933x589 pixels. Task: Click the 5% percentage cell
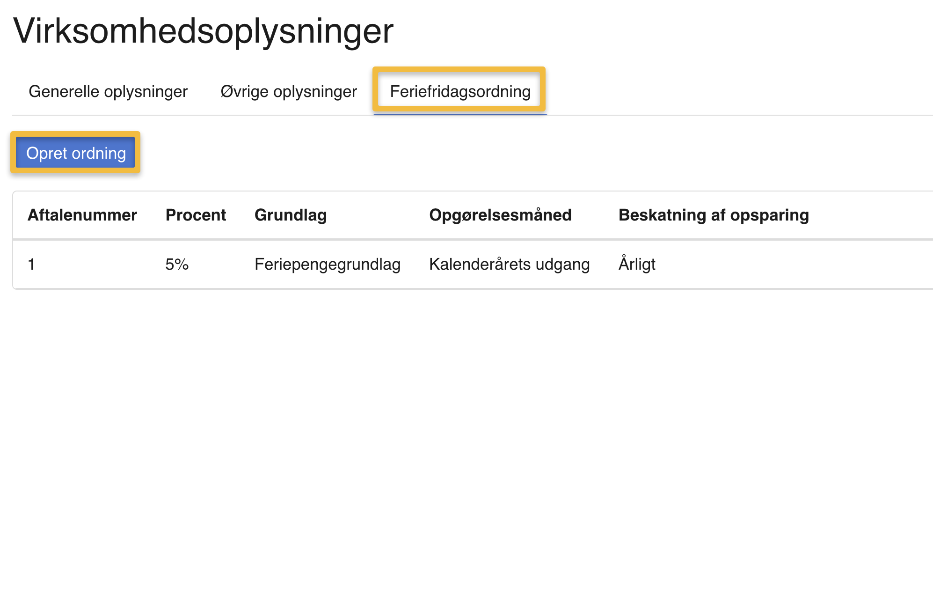177,264
